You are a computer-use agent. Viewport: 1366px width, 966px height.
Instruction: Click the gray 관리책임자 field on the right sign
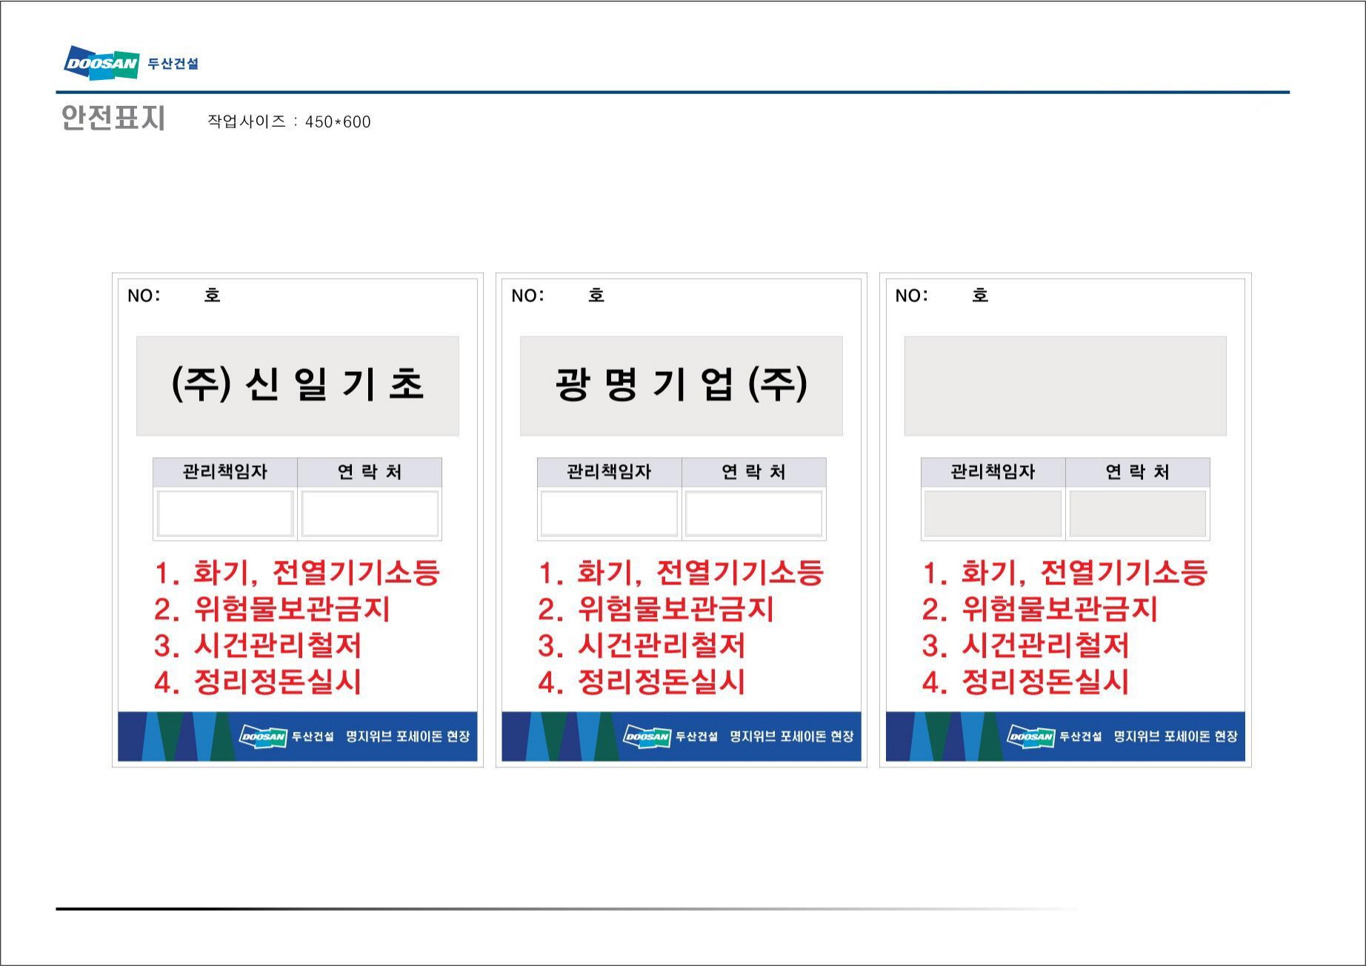(993, 513)
